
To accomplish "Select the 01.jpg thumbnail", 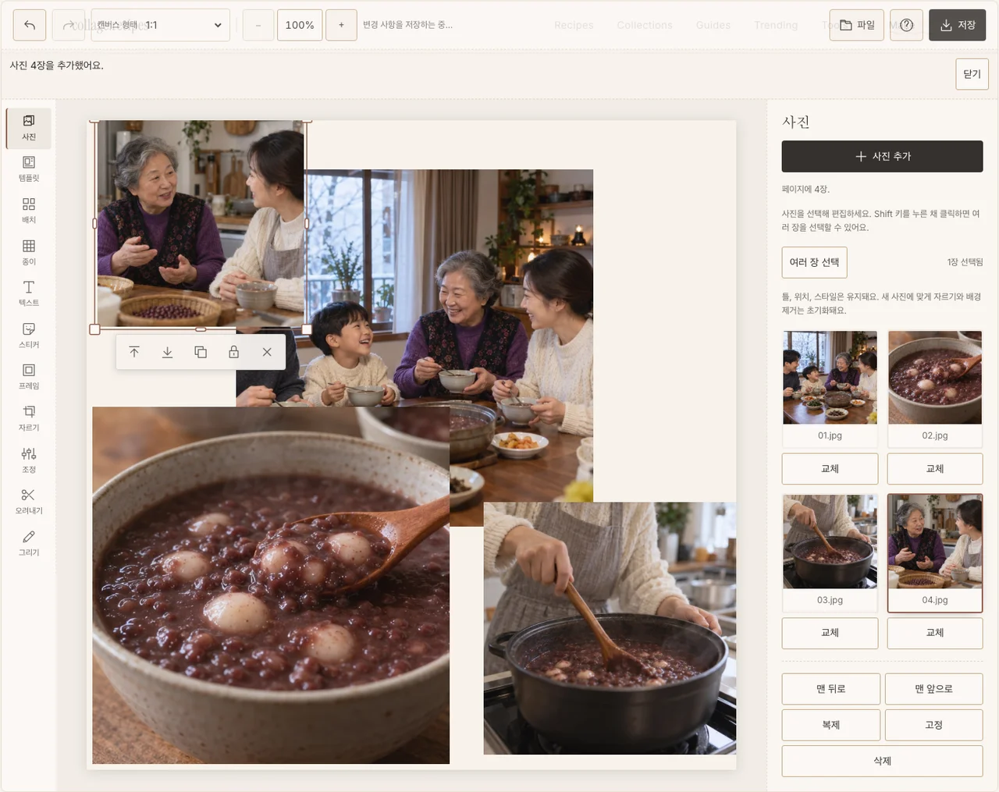I will click(830, 389).
